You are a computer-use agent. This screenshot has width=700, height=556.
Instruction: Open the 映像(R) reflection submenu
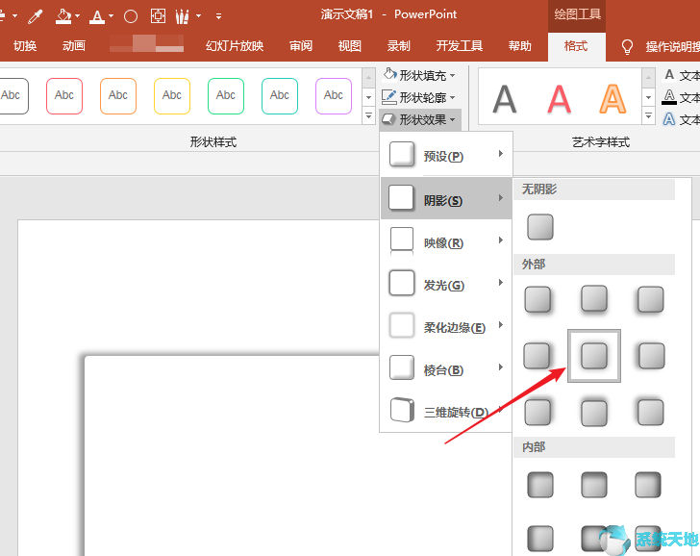coord(445,240)
